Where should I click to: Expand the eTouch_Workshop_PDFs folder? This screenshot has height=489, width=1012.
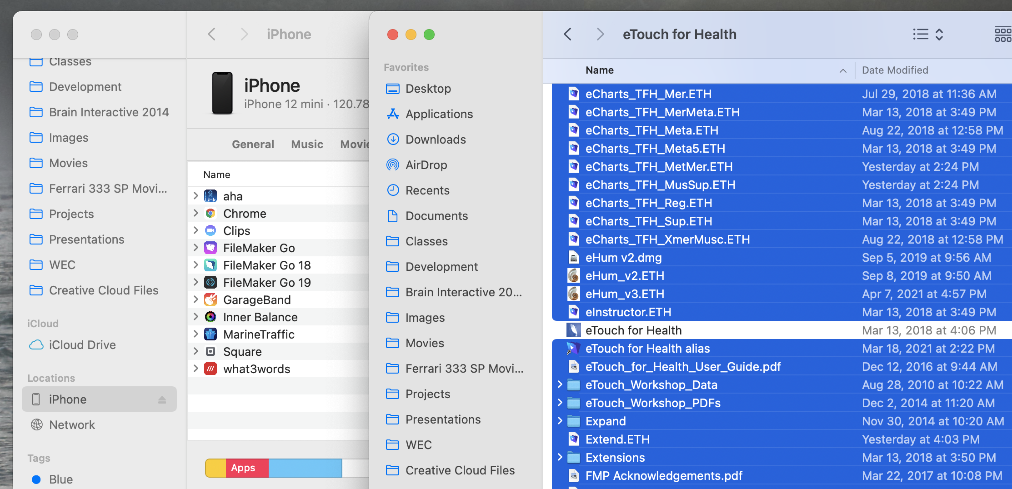coord(560,403)
